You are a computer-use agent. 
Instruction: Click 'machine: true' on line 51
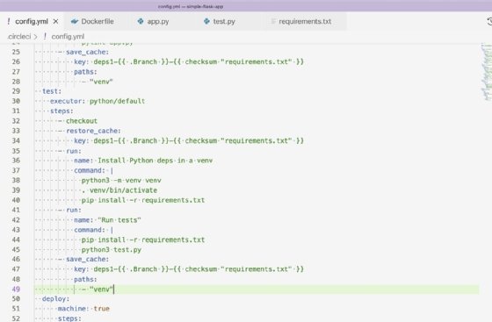[83, 309]
